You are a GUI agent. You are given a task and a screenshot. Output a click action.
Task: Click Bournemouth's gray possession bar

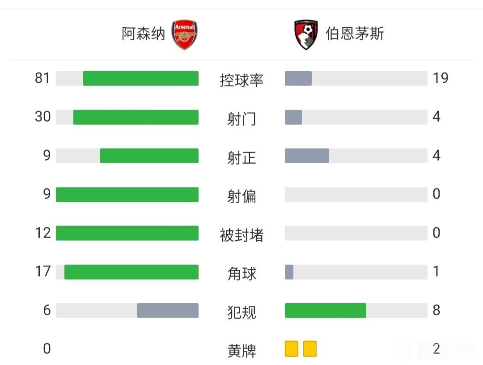point(298,78)
